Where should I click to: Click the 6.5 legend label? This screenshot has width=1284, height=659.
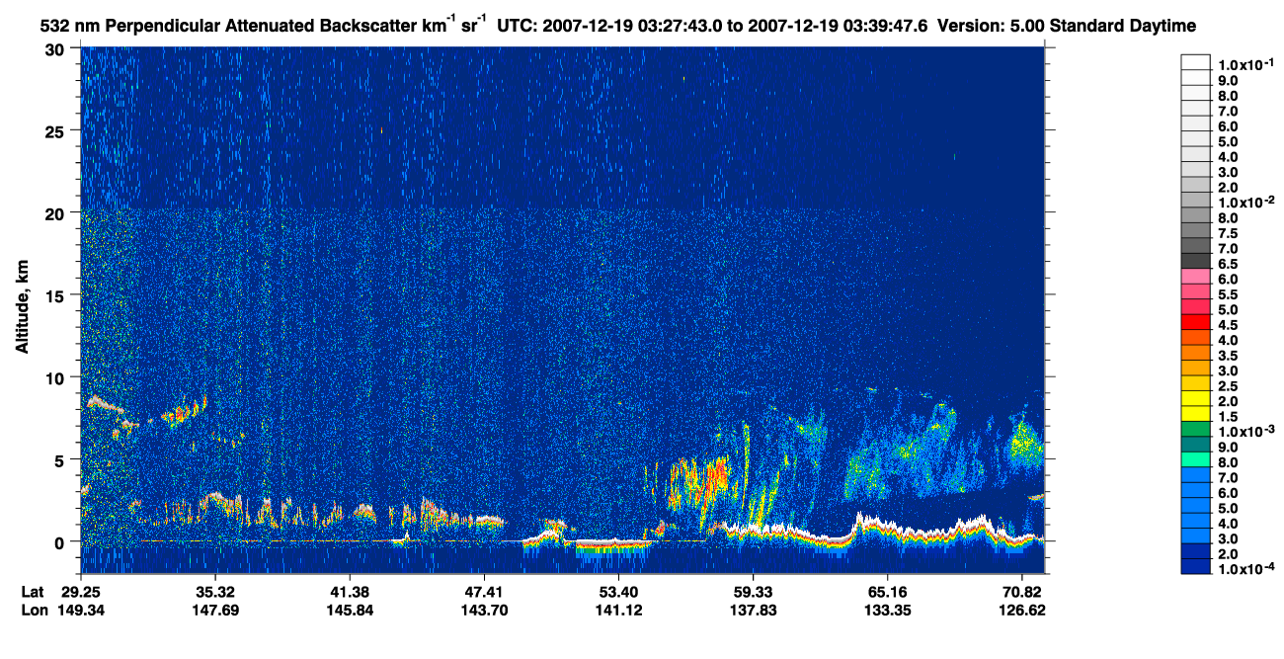tap(1228, 264)
